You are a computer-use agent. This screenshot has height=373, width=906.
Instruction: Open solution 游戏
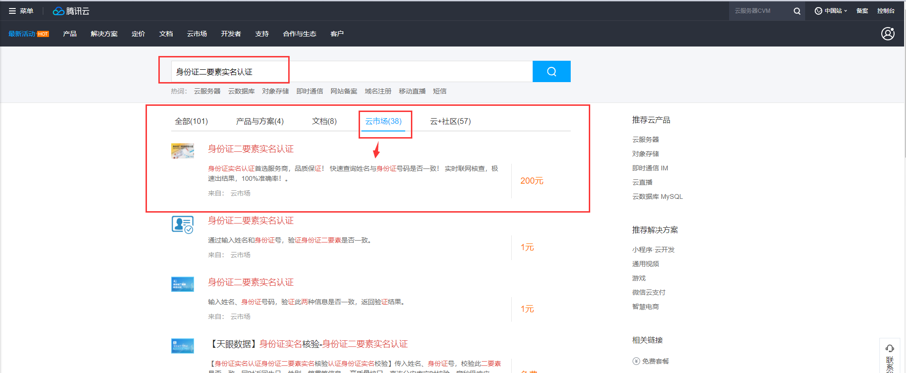(x=639, y=278)
